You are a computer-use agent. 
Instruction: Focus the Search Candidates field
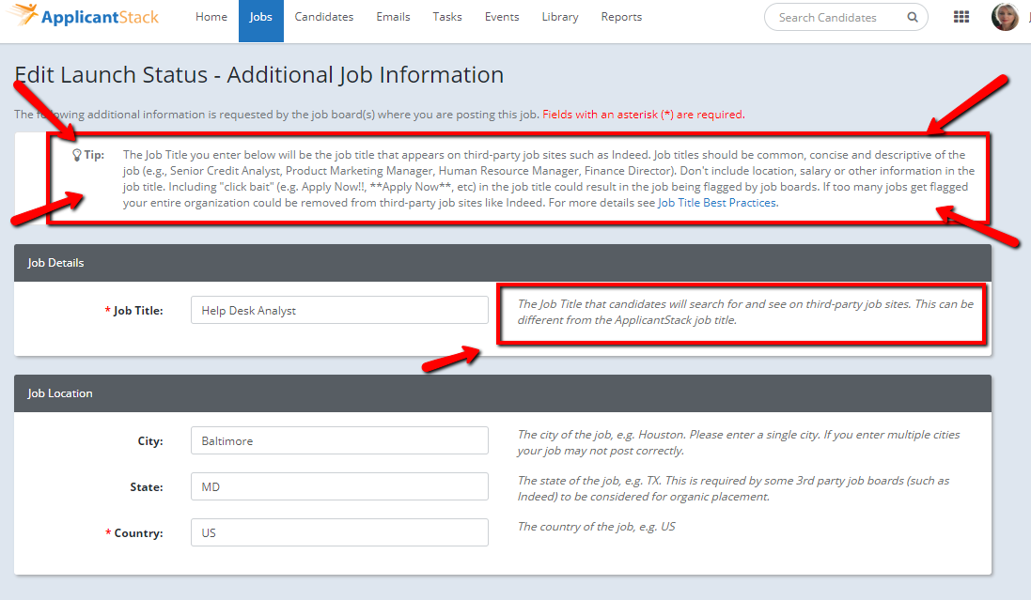point(836,17)
